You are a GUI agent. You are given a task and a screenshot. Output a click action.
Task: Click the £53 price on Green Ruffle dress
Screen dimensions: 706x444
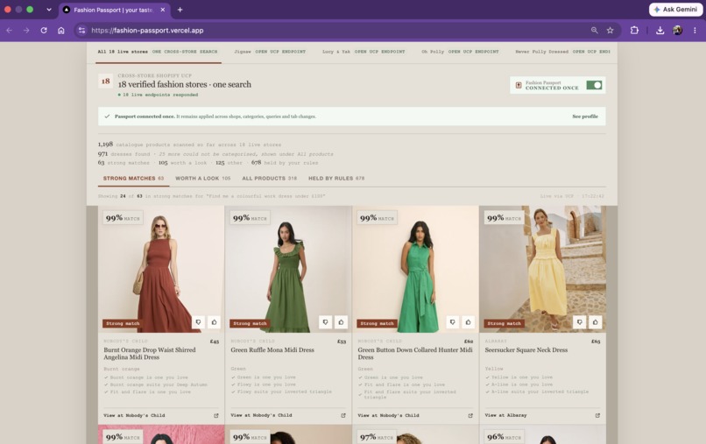342,342
